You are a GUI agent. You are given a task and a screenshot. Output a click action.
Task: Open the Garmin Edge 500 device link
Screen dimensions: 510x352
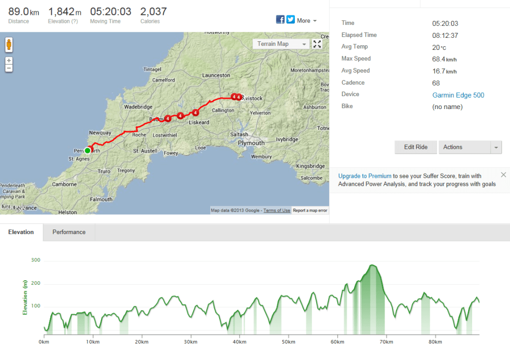pyautogui.click(x=458, y=95)
